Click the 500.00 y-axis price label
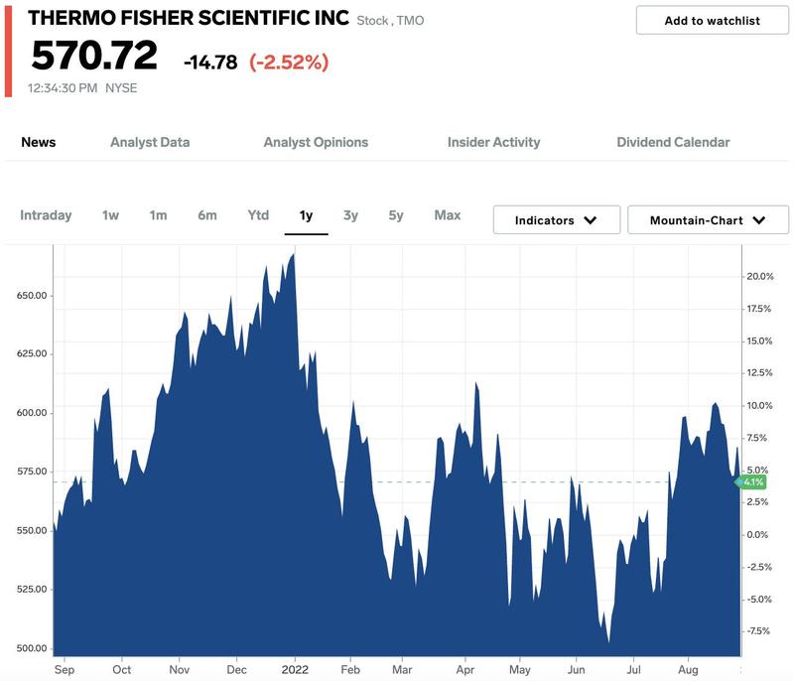This screenshot has width=794, height=681. [32, 648]
